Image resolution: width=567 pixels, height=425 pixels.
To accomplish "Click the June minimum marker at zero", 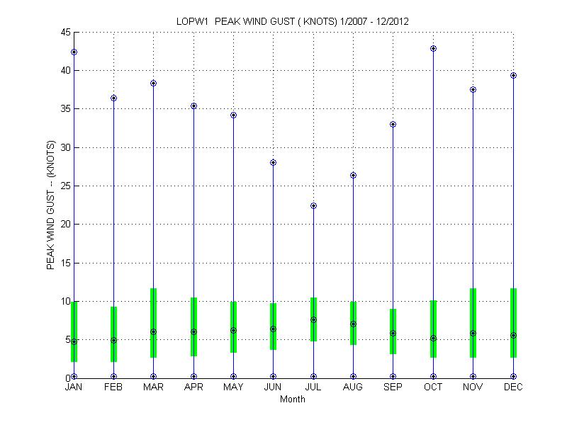I will point(274,376).
